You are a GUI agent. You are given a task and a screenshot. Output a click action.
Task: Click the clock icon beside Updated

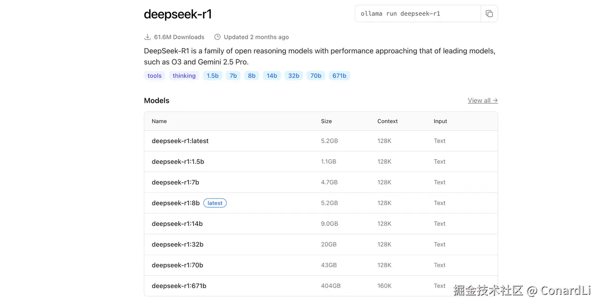217,37
